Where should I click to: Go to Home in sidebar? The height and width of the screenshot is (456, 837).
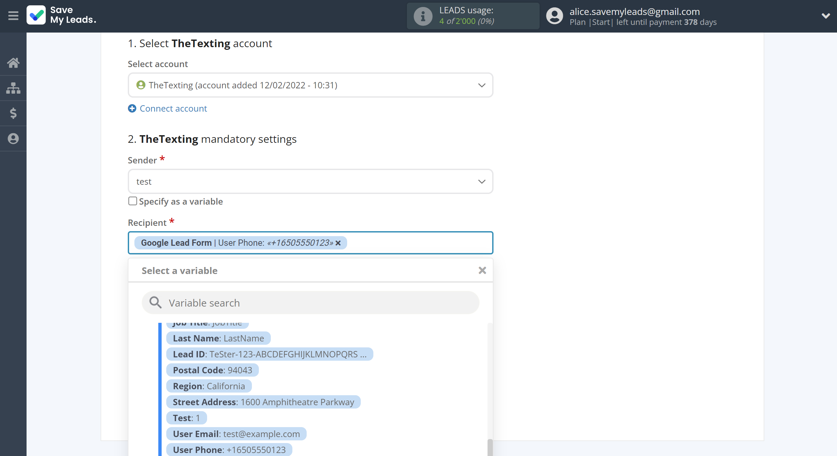13,63
